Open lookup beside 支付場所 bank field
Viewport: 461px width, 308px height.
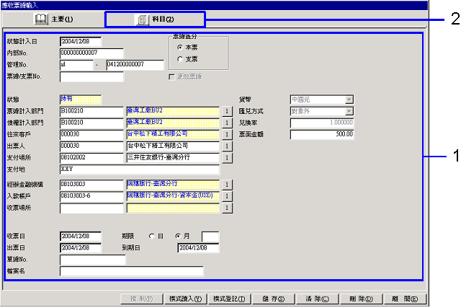point(226,157)
